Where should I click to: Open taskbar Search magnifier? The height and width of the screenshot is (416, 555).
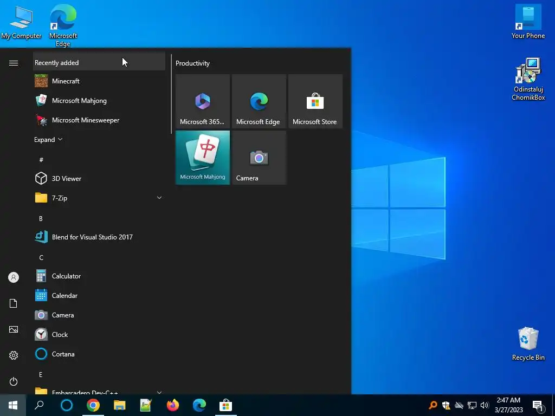coord(39,405)
